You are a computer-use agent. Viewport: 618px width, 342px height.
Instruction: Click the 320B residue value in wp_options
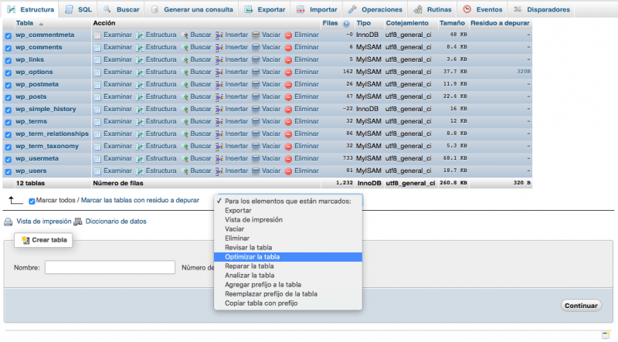tap(524, 72)
